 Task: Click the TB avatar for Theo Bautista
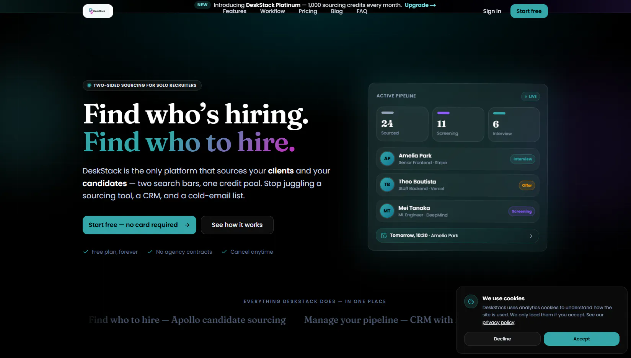click(387, 185)
